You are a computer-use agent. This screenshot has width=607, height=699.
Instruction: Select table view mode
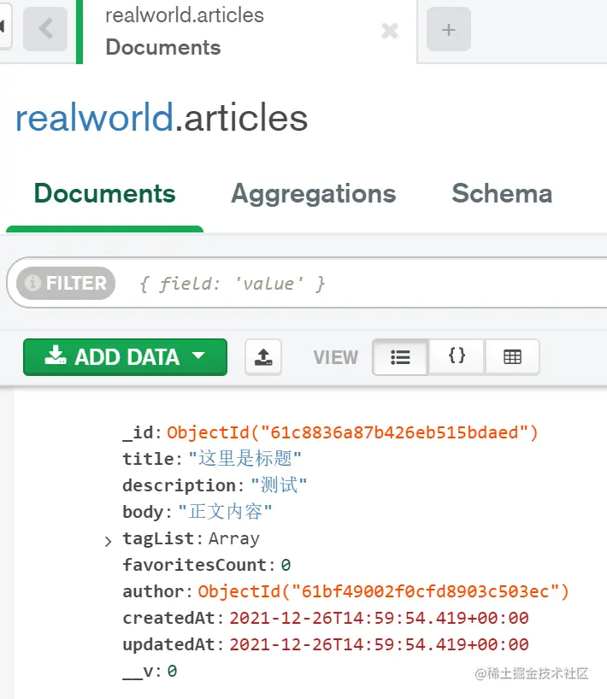point(512,357)
